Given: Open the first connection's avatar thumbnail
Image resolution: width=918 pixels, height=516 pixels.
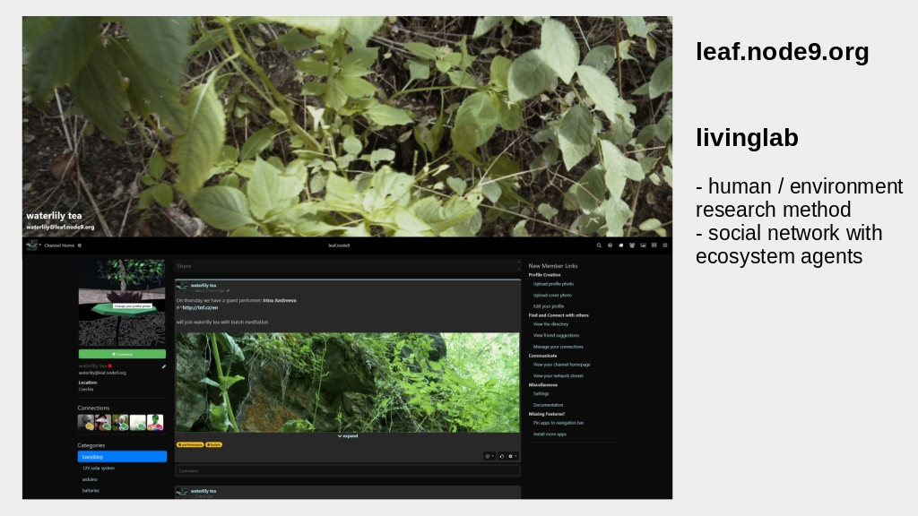Looking at the screenshot, I should [x=85, y=422].
